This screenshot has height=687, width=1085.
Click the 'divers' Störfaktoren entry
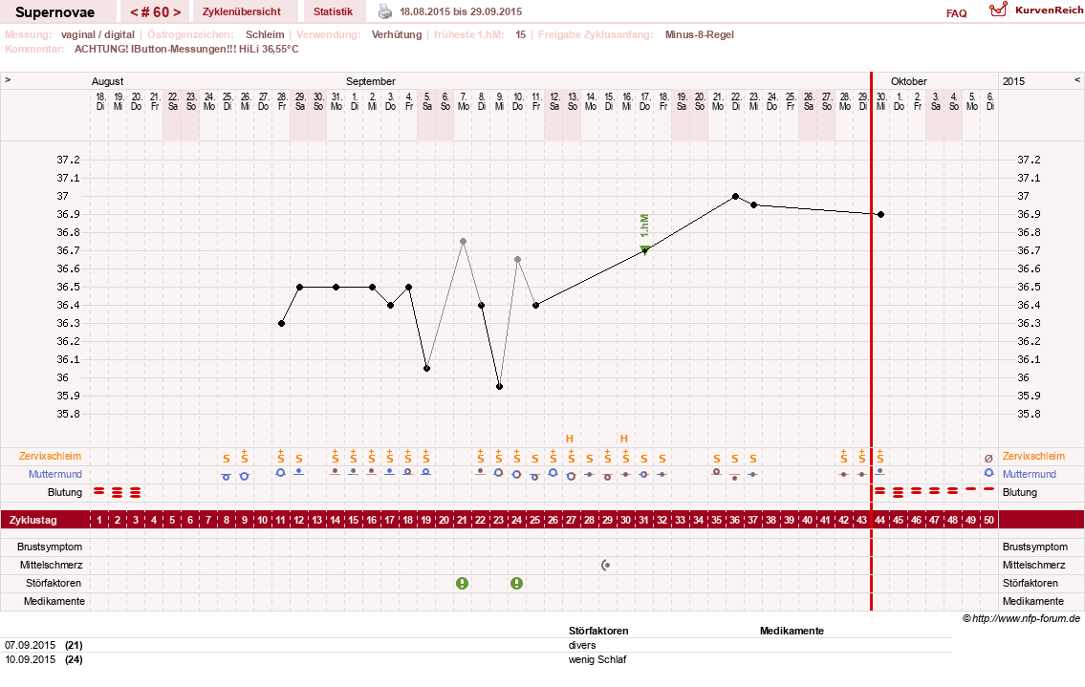pyautogui.click(x=582, y=646)
